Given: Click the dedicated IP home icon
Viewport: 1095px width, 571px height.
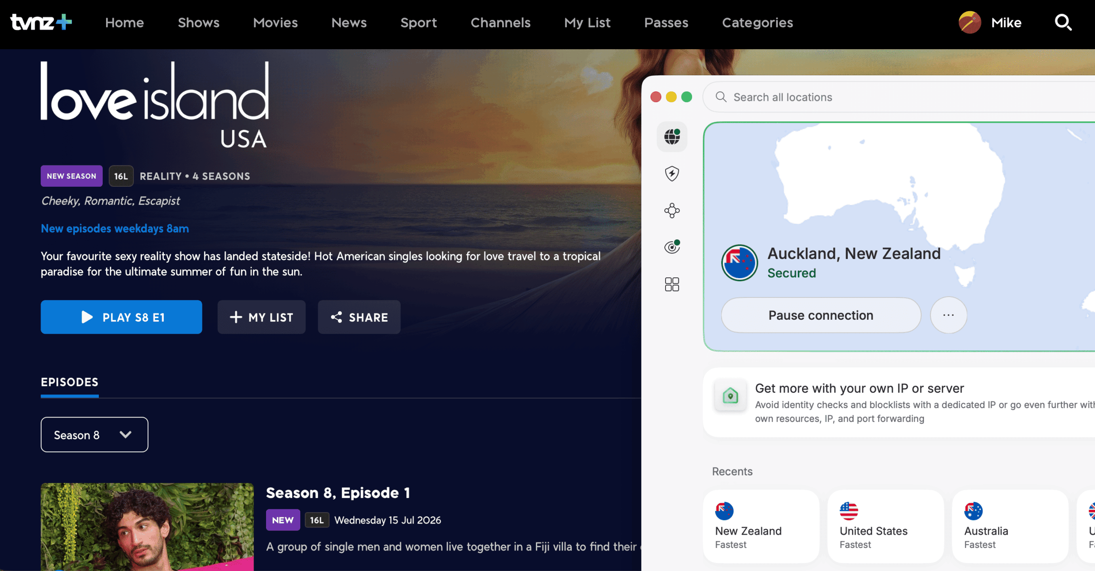Looking at the screenshot, I should (731, 395).
